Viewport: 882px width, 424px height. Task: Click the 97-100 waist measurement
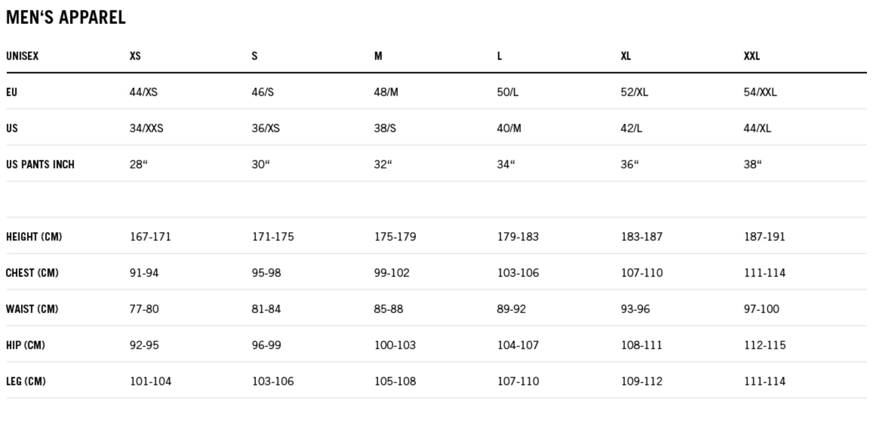pos(761,309)
